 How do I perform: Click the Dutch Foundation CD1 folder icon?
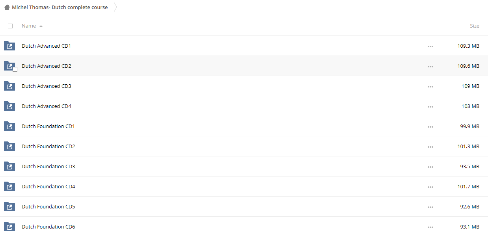(9, 126)
